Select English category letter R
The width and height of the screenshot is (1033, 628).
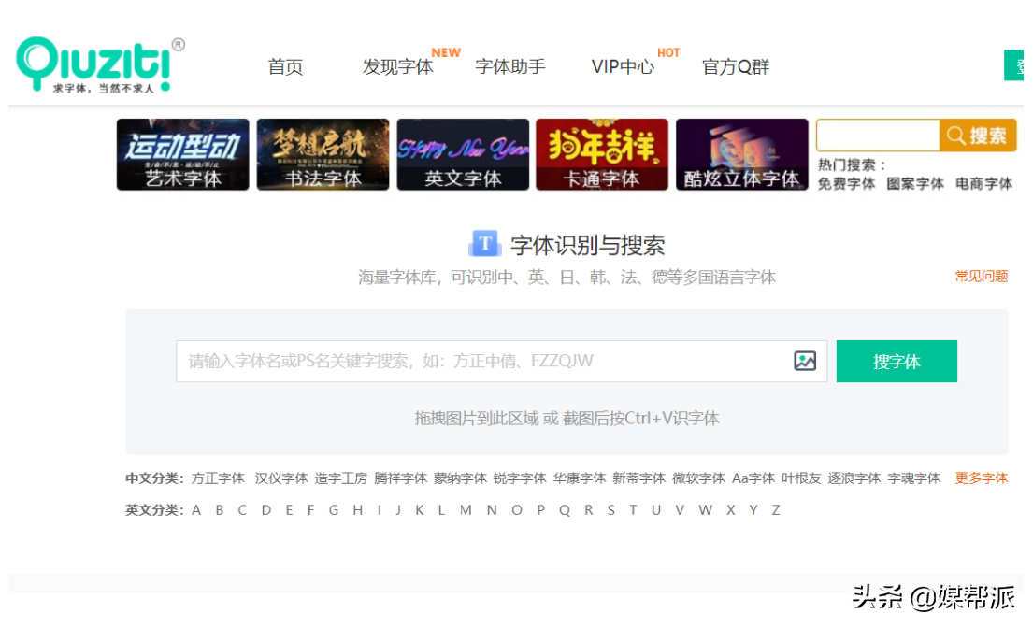(588, 510)
